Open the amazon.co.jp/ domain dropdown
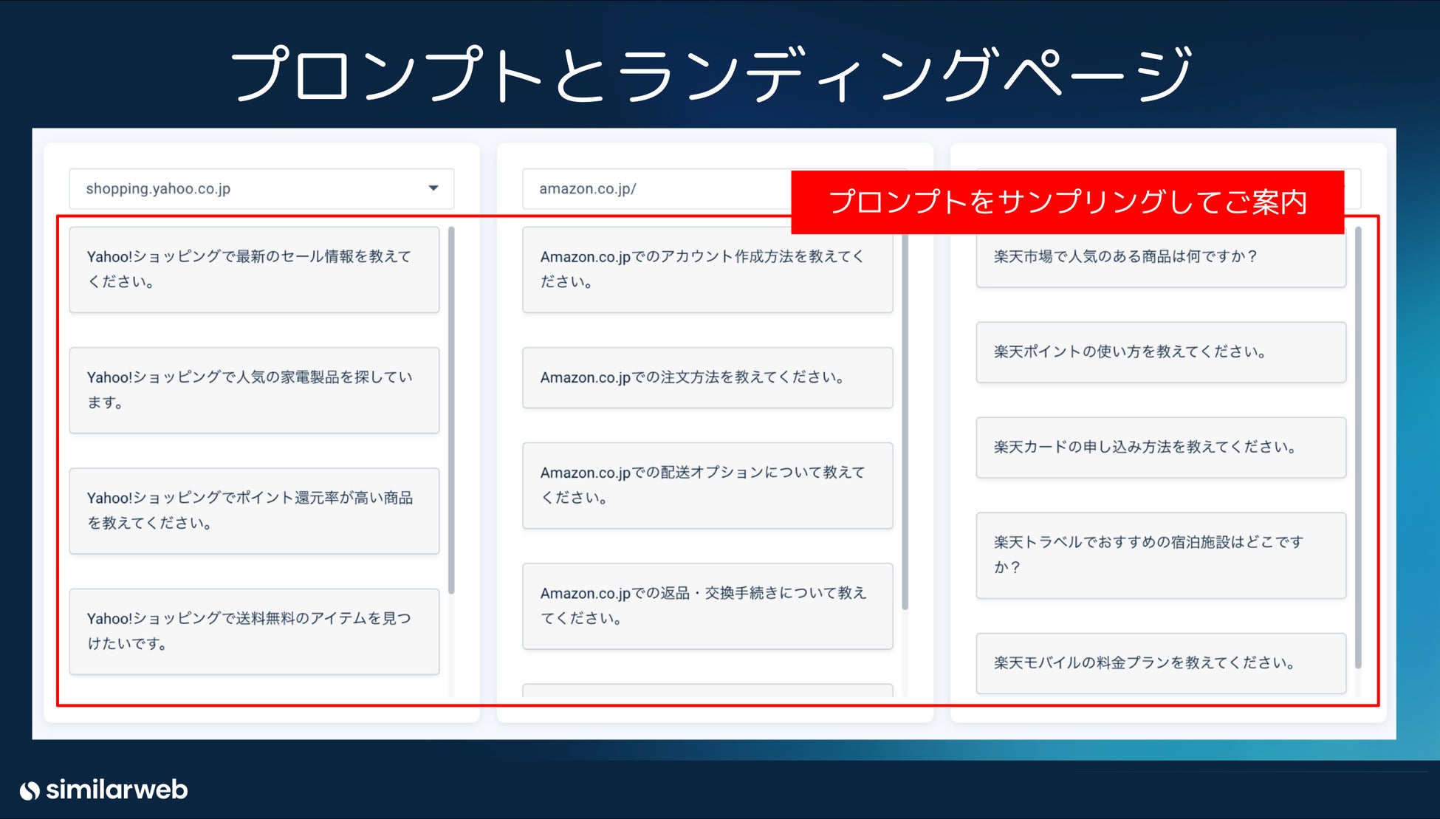 [x=657, y=189]
